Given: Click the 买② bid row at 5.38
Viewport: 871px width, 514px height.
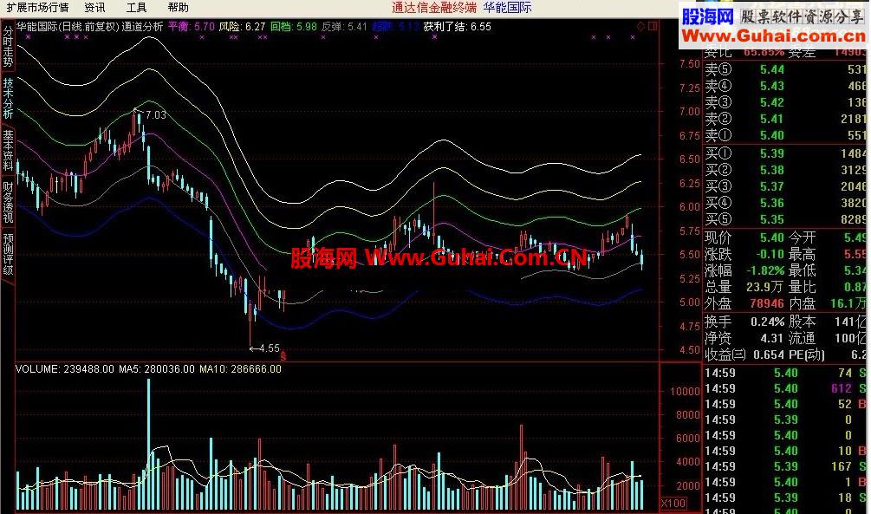Looking at the screenshot, I should (785, 170).
